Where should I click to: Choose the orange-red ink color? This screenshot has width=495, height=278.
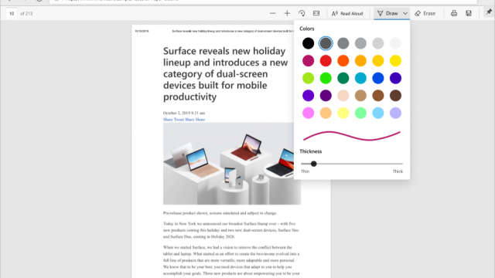[x=343, y=61]
